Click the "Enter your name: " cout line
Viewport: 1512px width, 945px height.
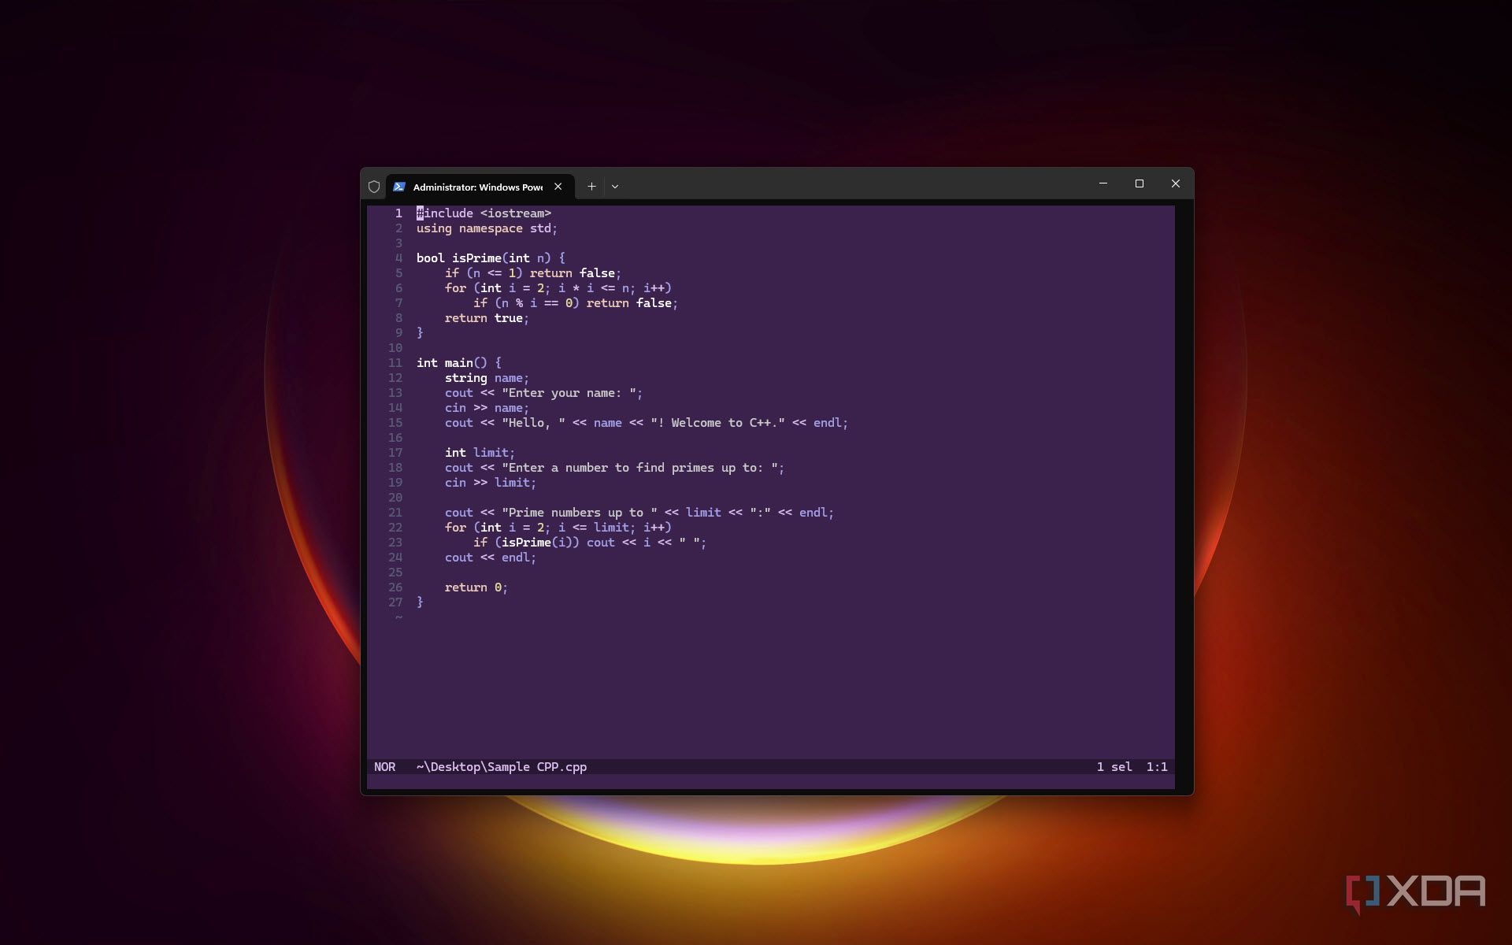tap(544, 393)
